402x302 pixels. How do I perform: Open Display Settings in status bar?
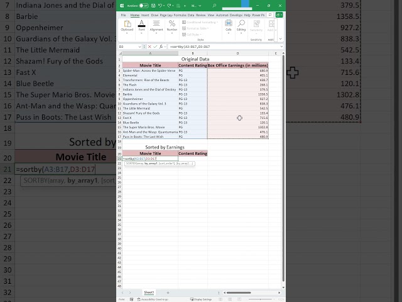201,299
